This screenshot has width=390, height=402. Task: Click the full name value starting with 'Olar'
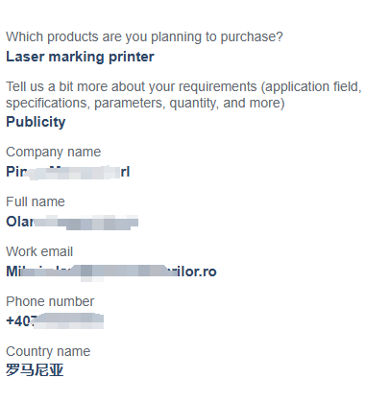pyautogui.click(x=72, y=222)
